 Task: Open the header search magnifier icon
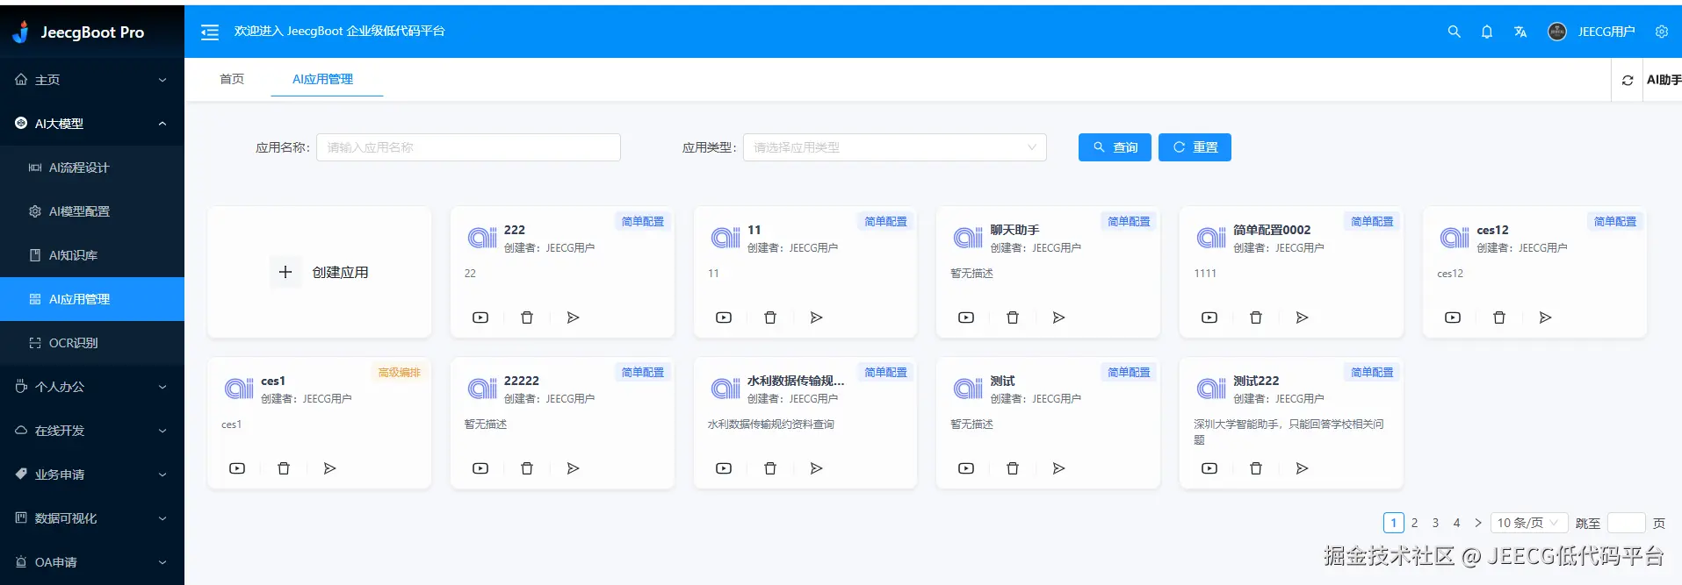coord(1454,32)
